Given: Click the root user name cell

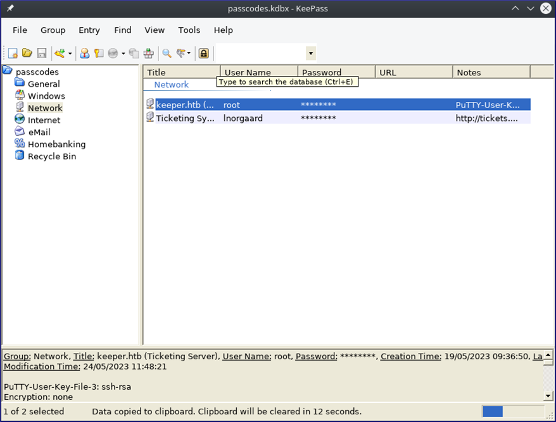Looking at the screenshot, I should coord(232,105).
